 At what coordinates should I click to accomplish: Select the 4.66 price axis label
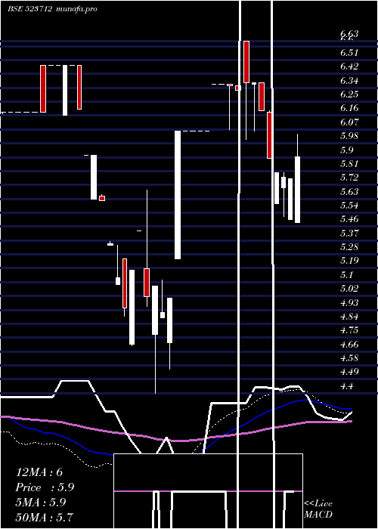pos(349,345)
